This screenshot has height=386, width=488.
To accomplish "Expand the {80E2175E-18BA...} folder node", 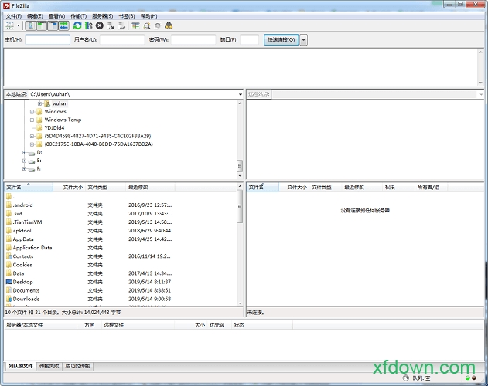I will (32, 144).
